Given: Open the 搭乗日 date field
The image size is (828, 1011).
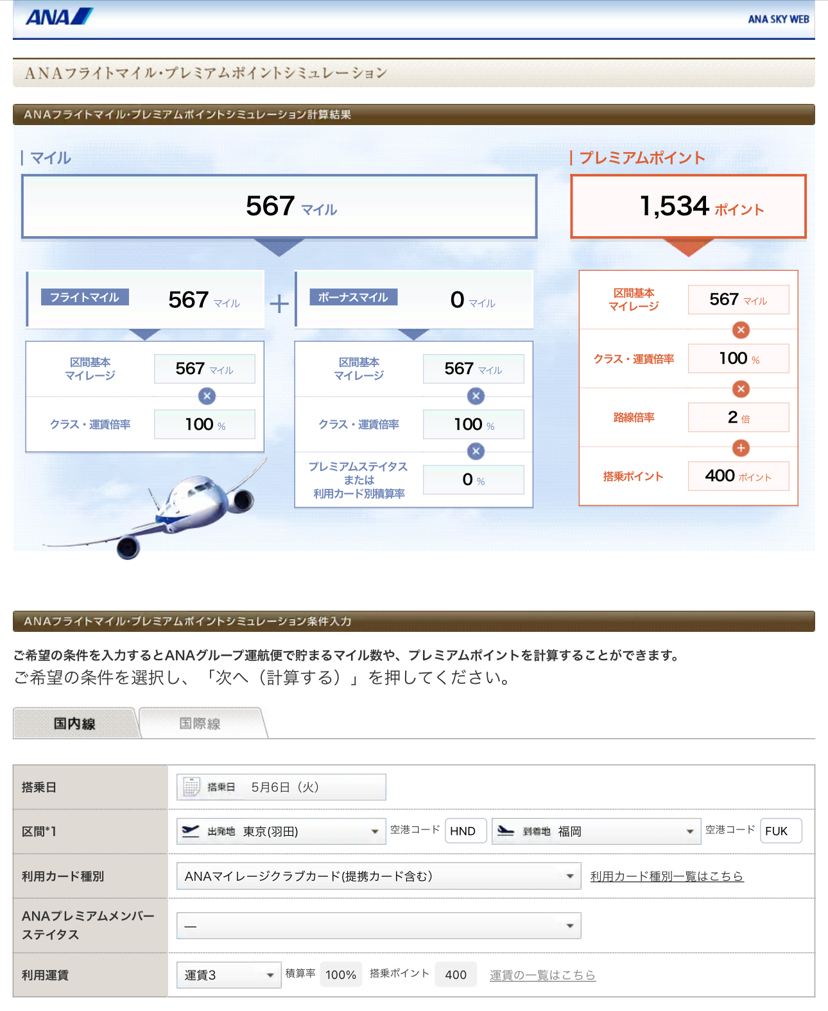Looking at the screenshot, I should click(281, 787).
